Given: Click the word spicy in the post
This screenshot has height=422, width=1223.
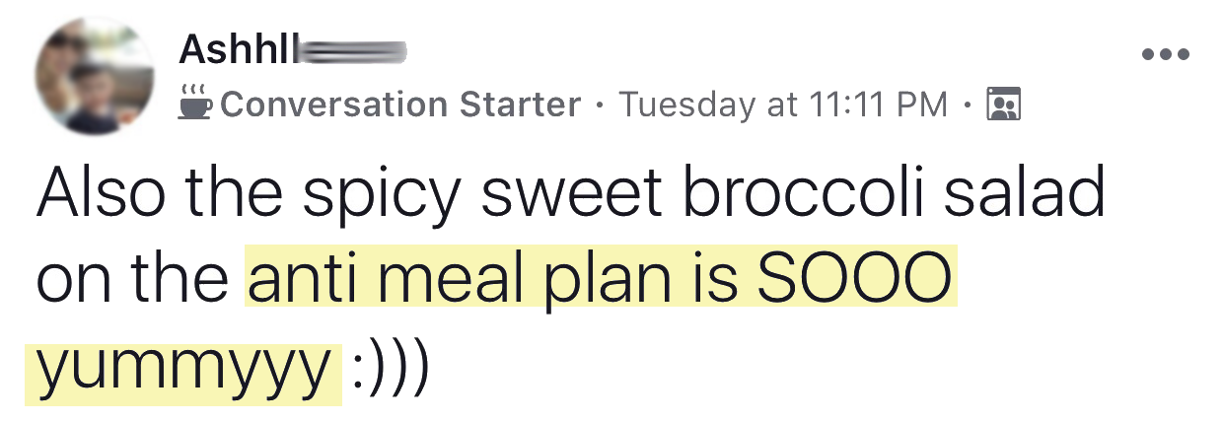Looking at the screenshot, I should tap(382, 199).
